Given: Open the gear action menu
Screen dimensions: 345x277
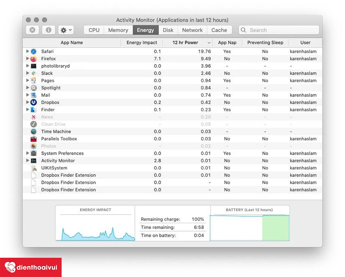Looking at the screenshot, I should click(66, 30).
